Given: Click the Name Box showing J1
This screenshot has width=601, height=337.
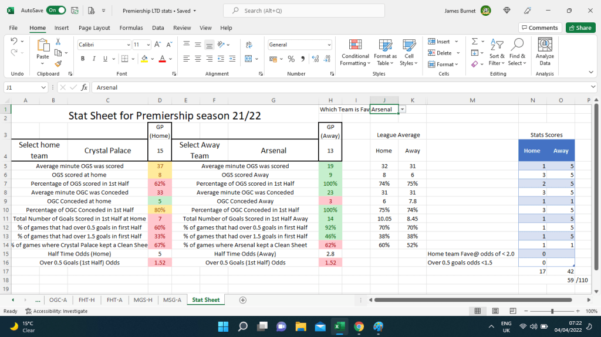Looking at the screenshot, I should [x=22, y=87].
